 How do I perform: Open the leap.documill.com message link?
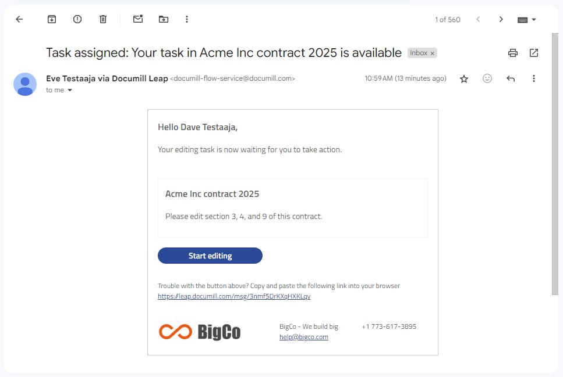coord(234,297)
